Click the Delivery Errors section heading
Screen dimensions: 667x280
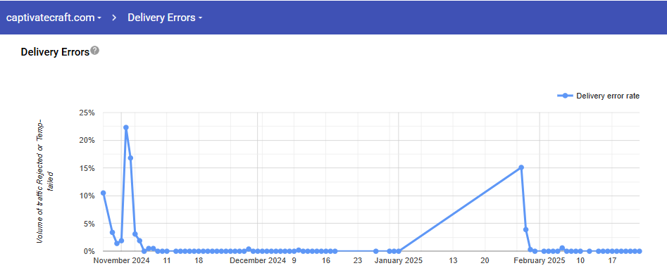(55, 52)
